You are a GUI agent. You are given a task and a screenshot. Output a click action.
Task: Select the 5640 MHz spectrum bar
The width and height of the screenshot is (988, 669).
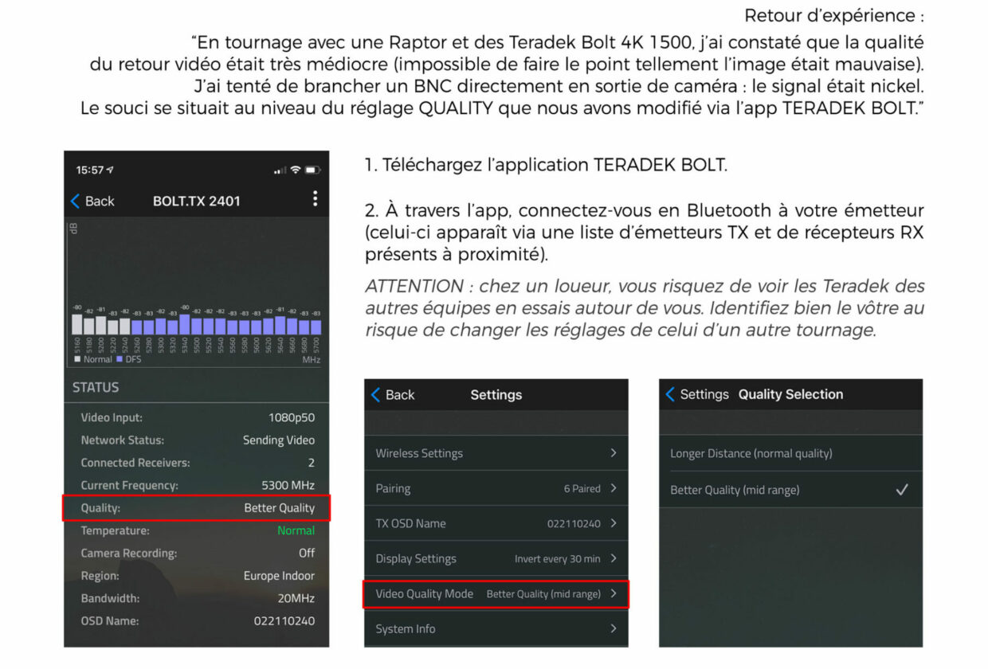click(x=280, y=325)
